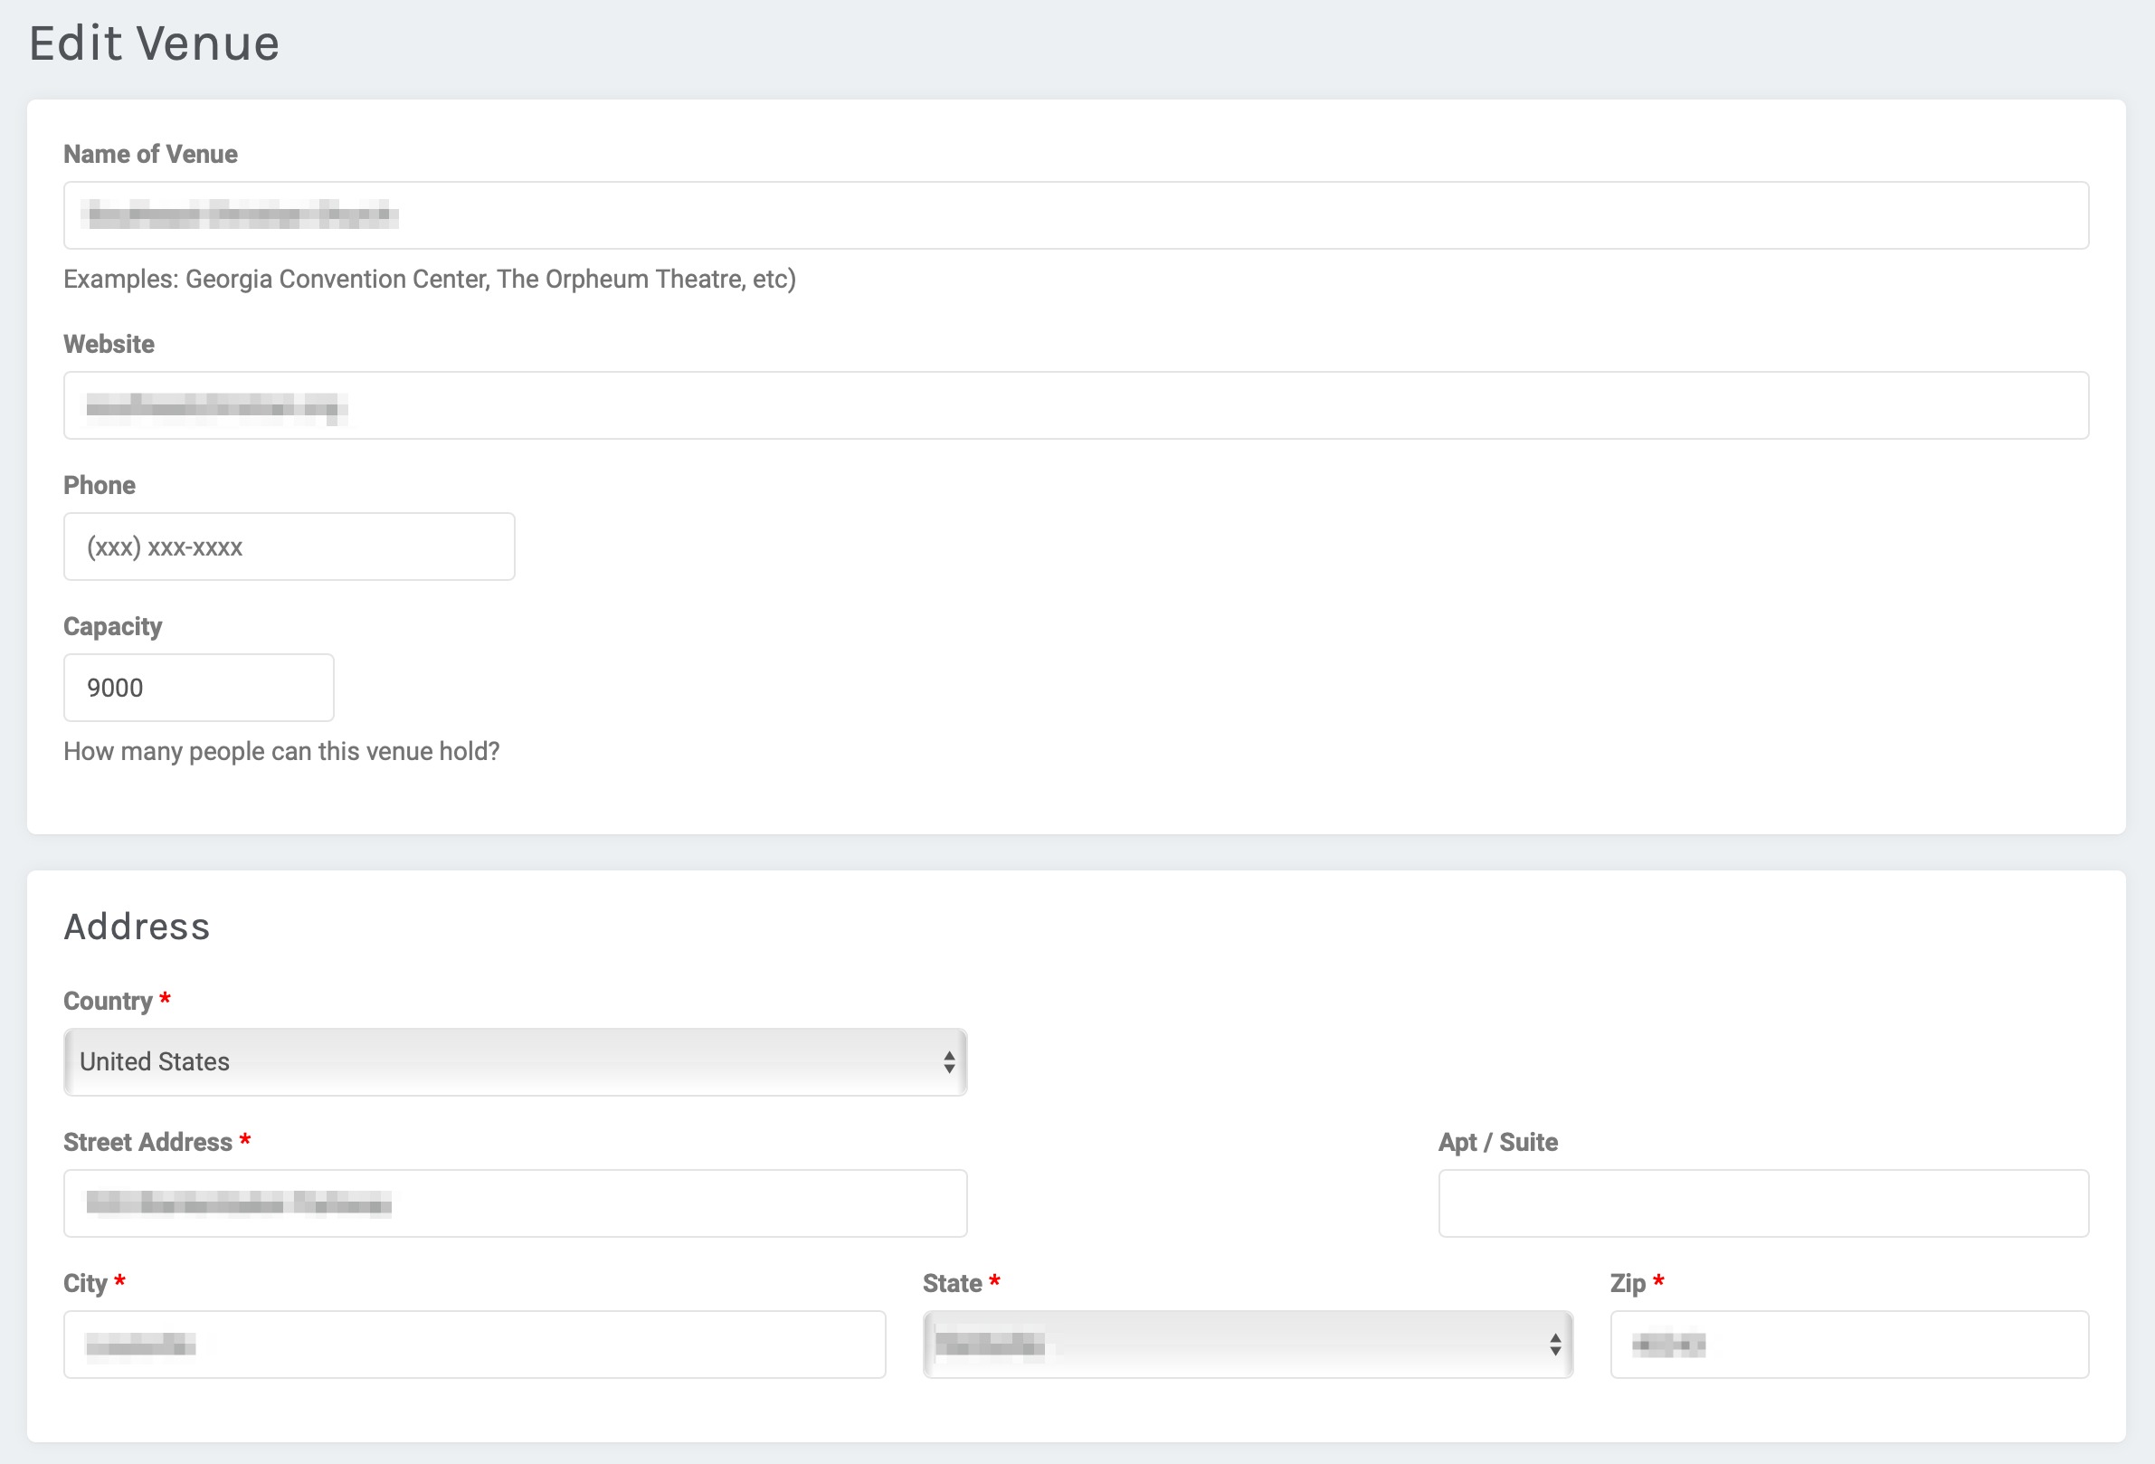Click into the Street Address field

(515, 1203)
